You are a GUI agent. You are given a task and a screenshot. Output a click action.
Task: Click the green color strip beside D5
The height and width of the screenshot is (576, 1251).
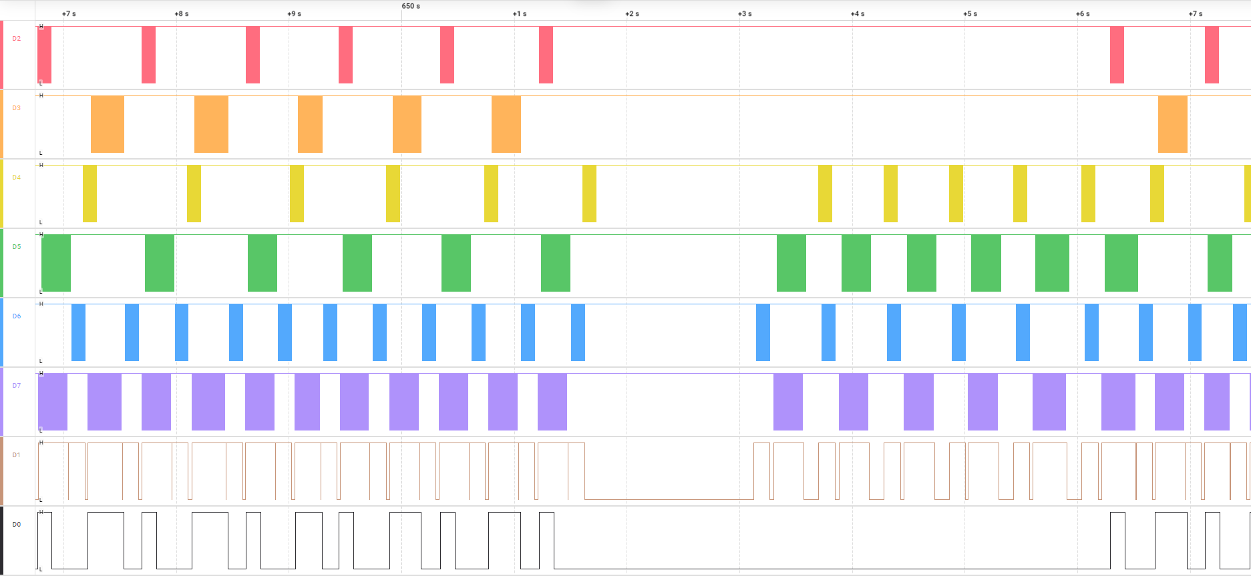click(1, 263)
